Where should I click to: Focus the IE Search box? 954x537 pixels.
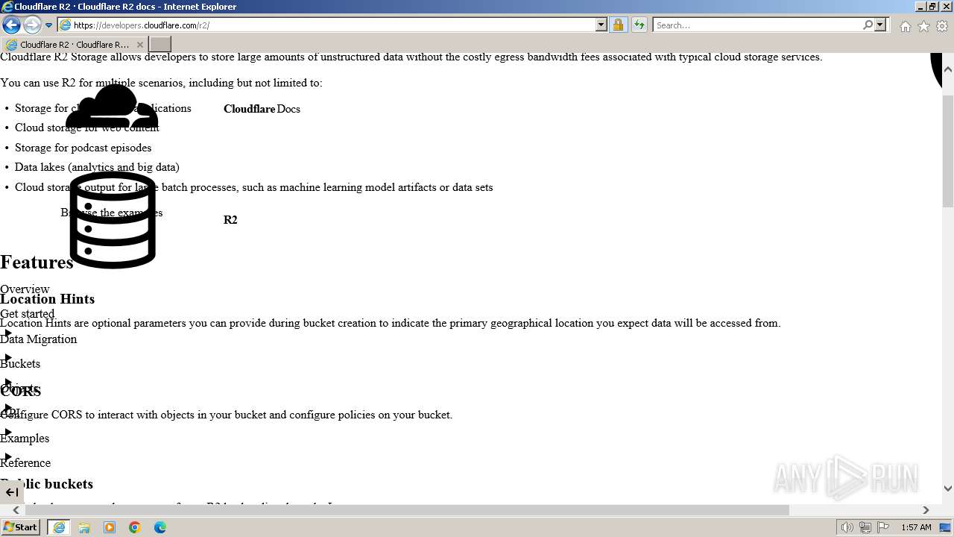point(757,25)
